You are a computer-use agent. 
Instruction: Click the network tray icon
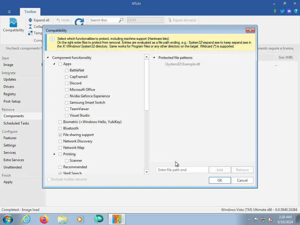[x=263, y=219]
